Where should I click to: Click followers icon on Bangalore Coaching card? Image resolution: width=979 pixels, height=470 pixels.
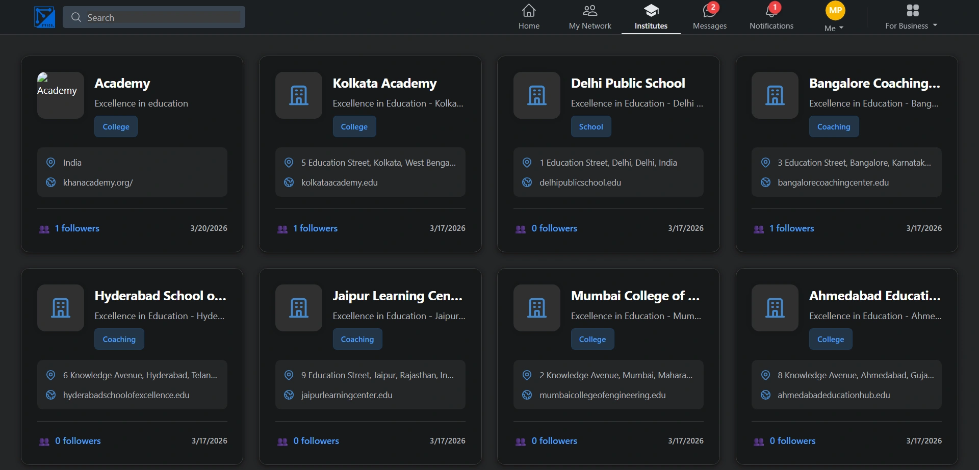758,229
